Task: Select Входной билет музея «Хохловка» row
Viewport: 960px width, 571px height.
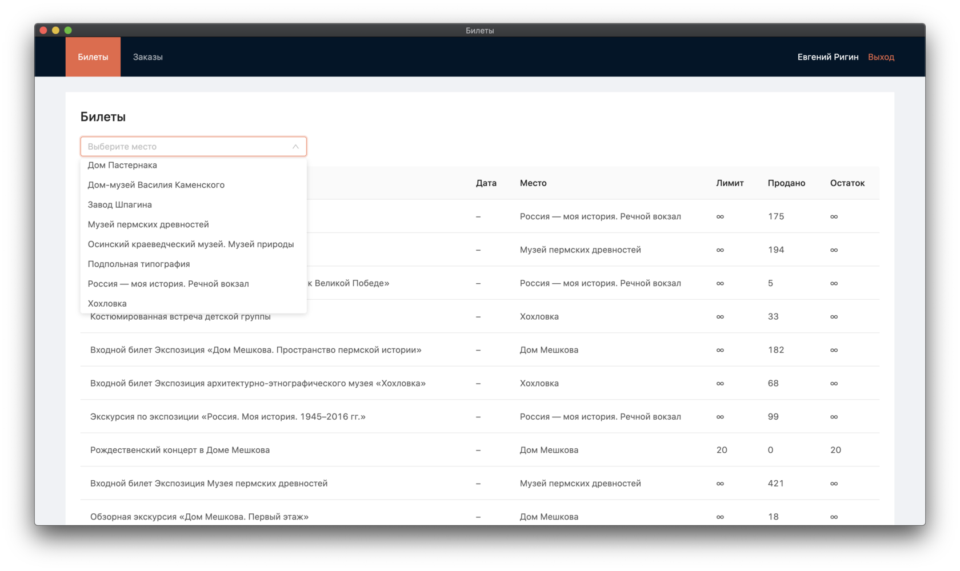Action: pyautogui.click(x=480, y=384)
